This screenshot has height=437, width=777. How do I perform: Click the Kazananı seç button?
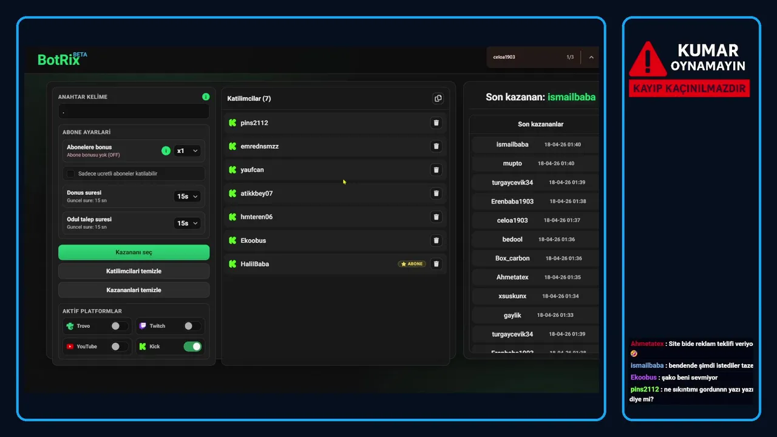click(x=134, y=252)
